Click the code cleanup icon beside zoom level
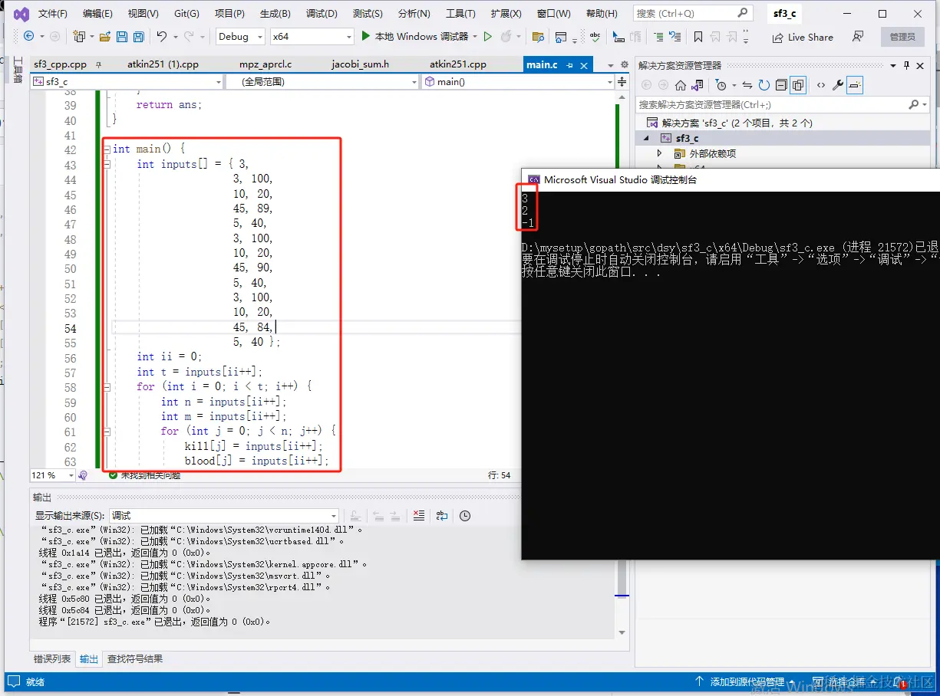 point(83,475)
